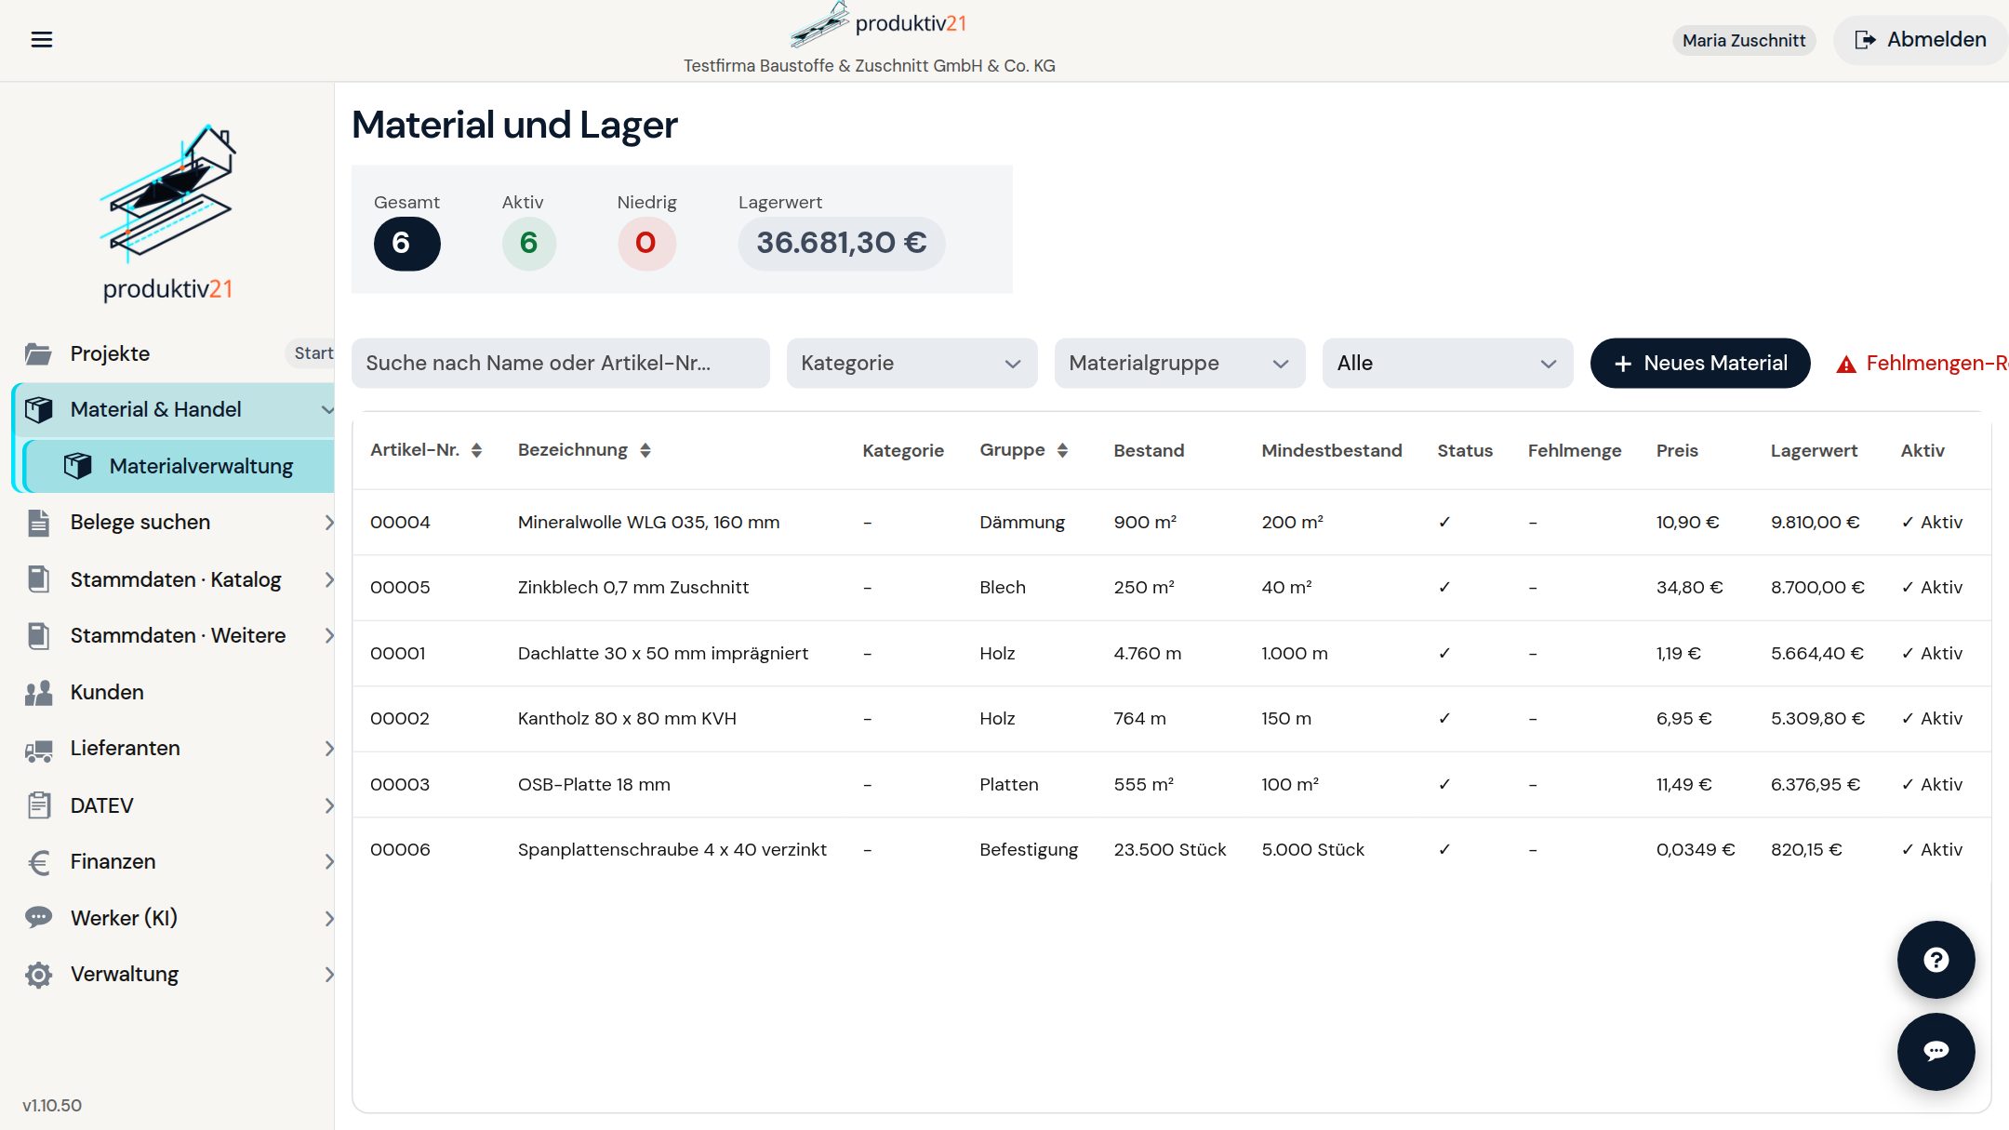Viewport: 2009px width, 1130px height.
Task: Click the Werker (KI) chat bubble icon
Action: (x=38, y=918)
